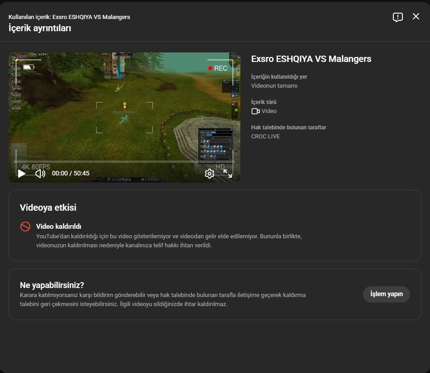Image resolution: width=430 pixels, height=373 pixels.
Task: Play the claimed video preview
Action: [x=22, y=173]
